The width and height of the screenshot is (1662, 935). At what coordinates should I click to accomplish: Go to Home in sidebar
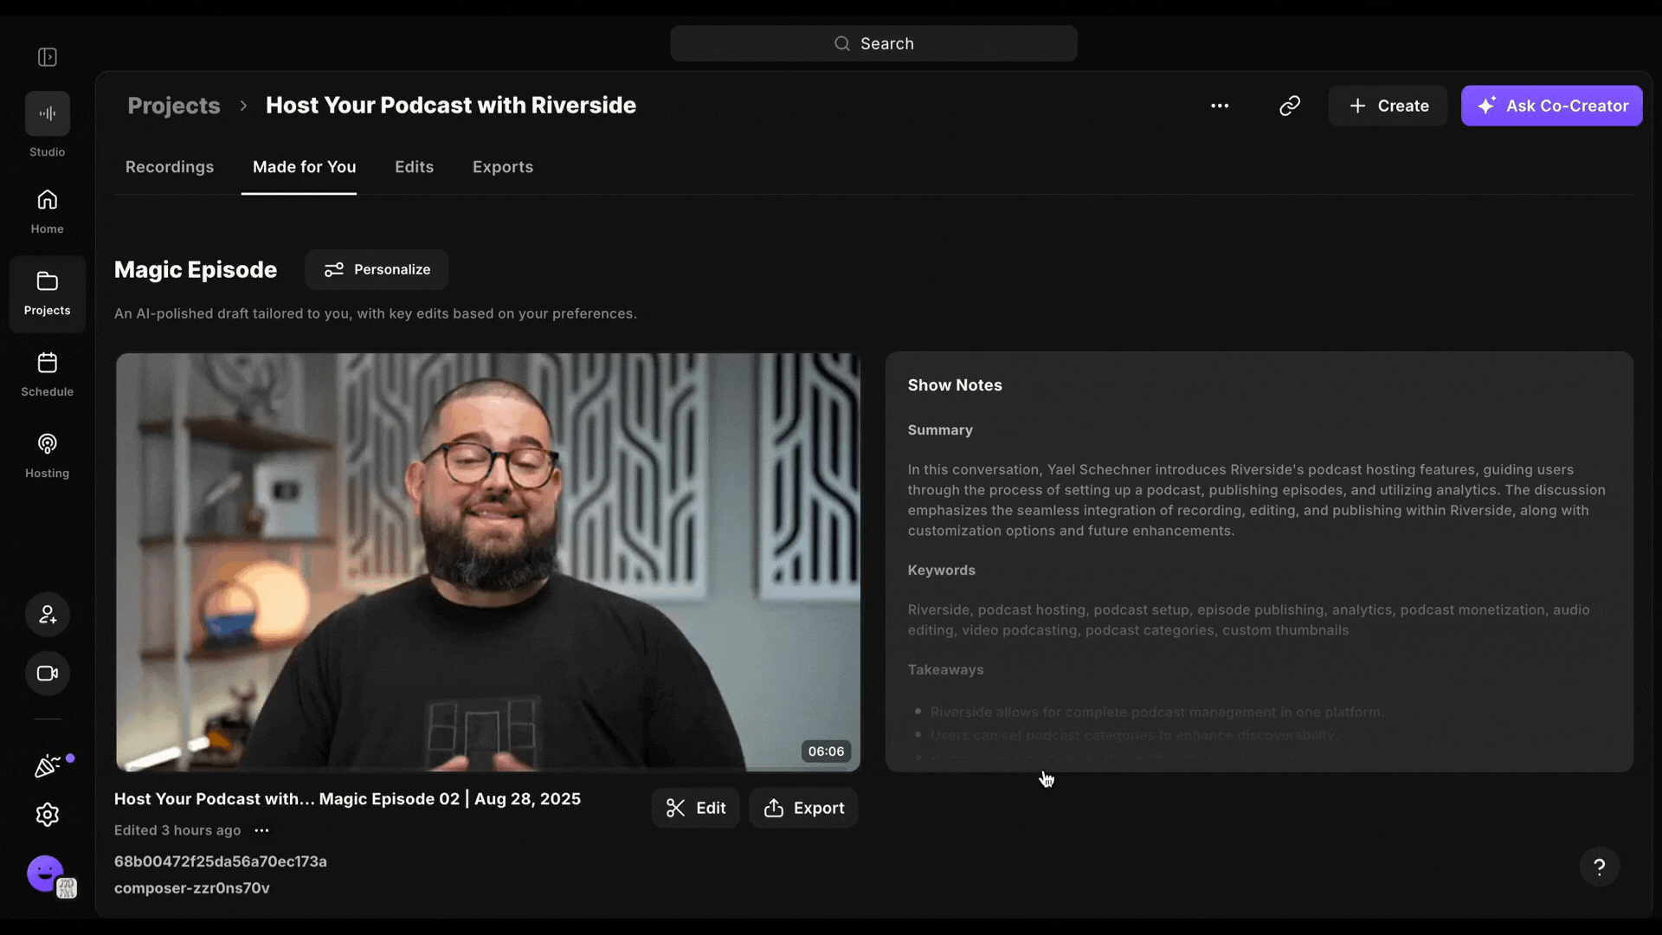48,211
